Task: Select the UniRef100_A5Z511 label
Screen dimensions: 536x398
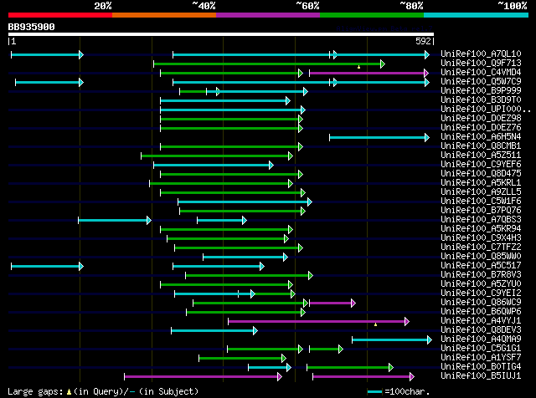Action: 481,156
